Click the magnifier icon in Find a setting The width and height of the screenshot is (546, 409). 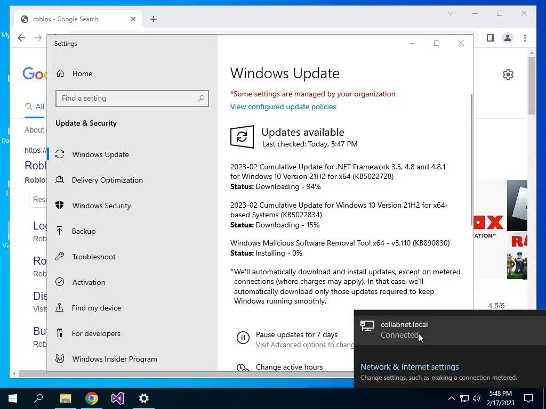201,99
